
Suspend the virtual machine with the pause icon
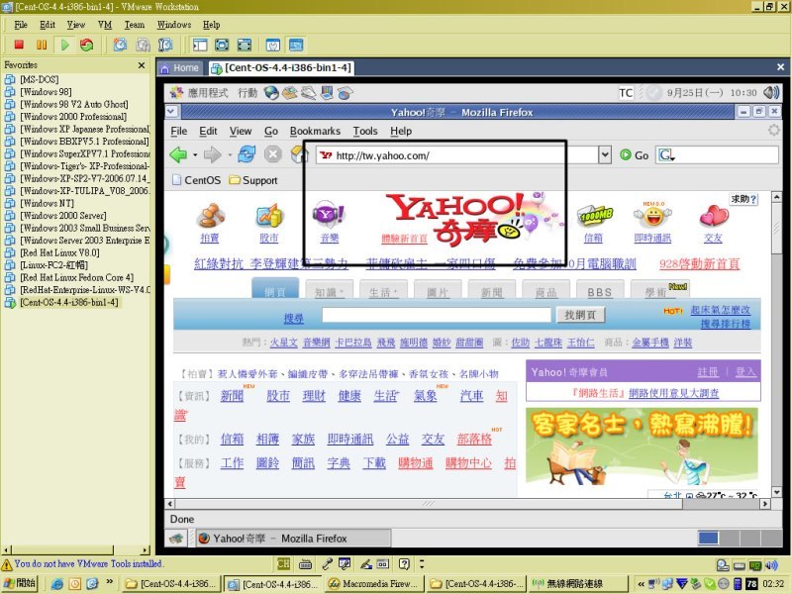coord(42,45)
